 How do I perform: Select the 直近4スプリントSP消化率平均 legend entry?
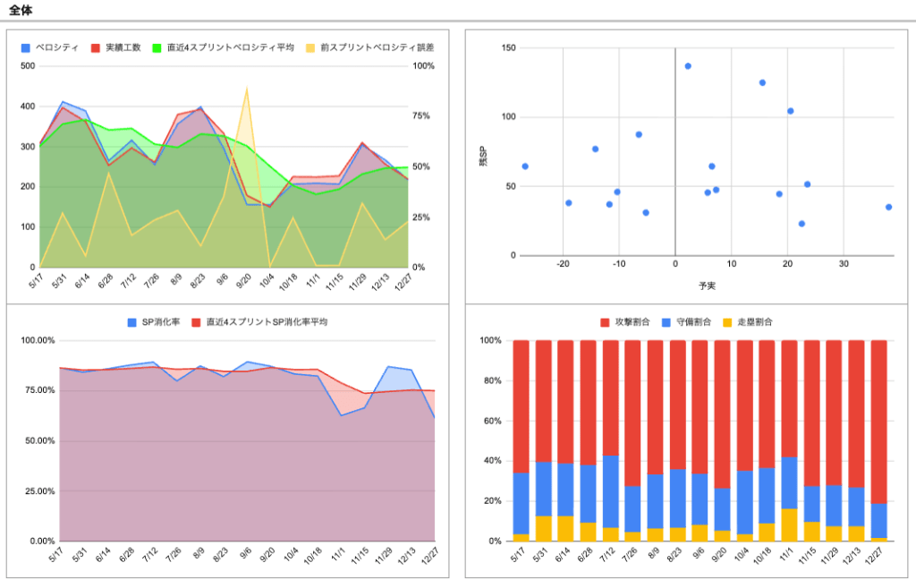click(x=259, y=322)
